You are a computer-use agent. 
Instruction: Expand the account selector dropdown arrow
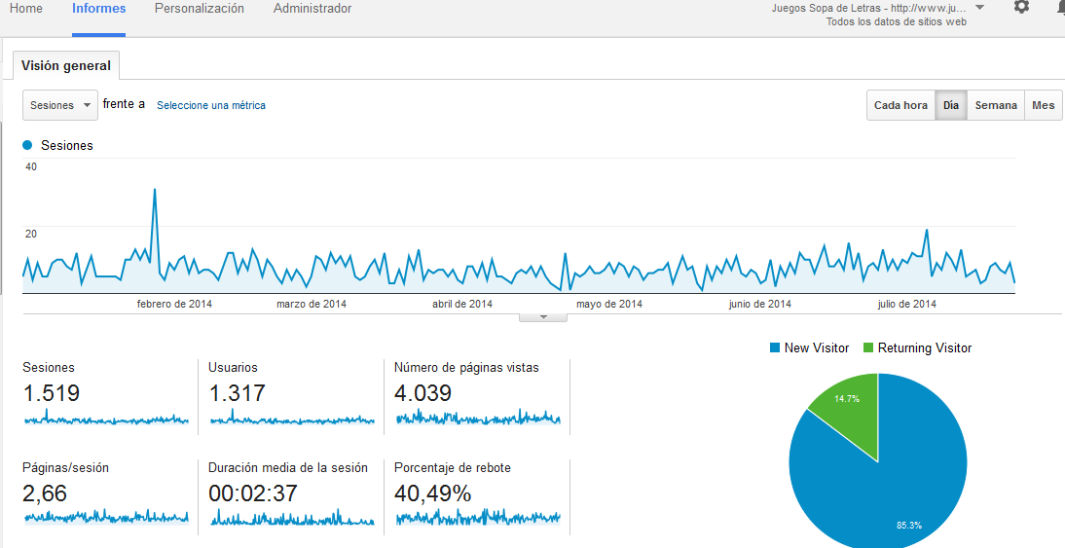tap(979, 8)
